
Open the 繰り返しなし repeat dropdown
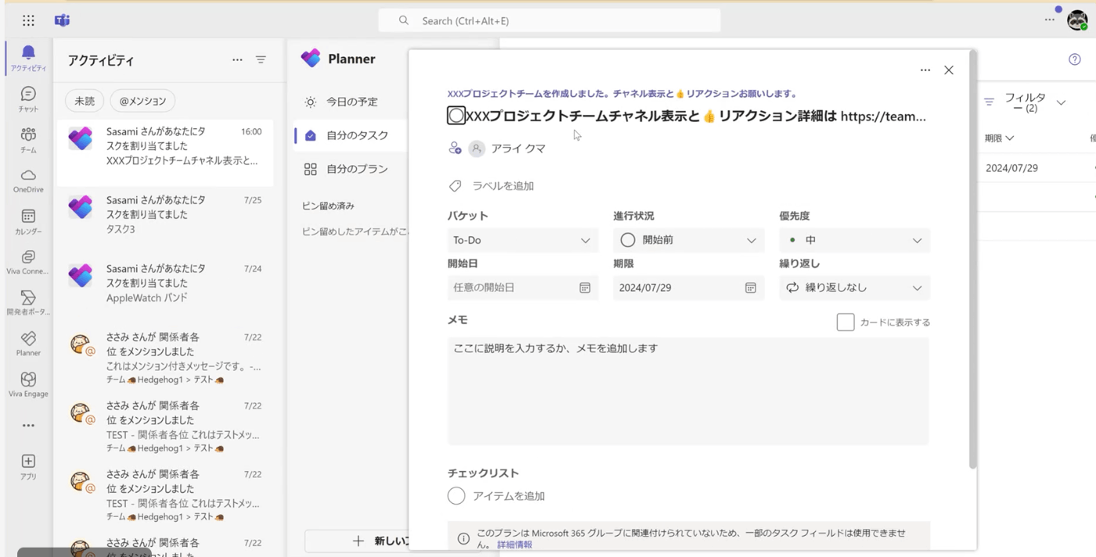point(855,288)
